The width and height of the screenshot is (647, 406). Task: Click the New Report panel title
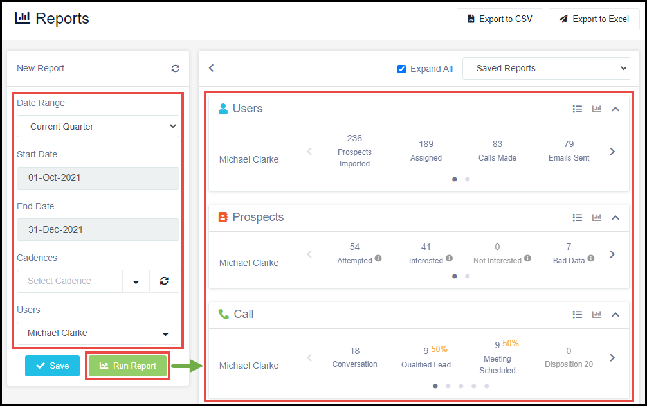(41, 69)
